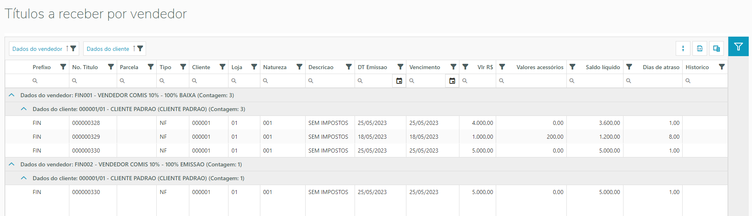Screen dimensions: 752x216
Task: Sort by the Dados do vendedor group chip
Action: point(38,49)
